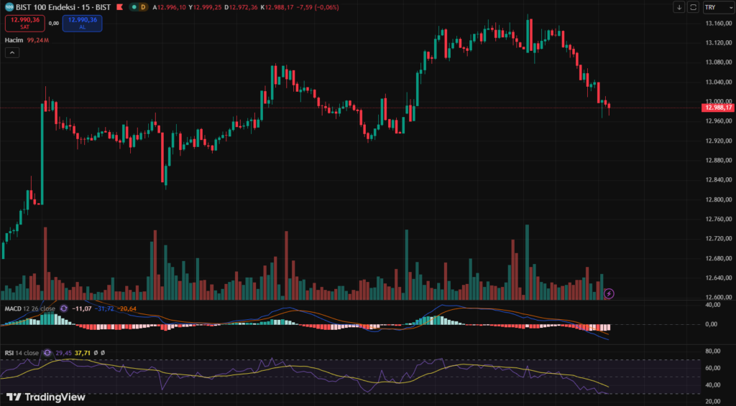Select the Hacim volume indicator label
Screen dimensions: 736x406
14,40
